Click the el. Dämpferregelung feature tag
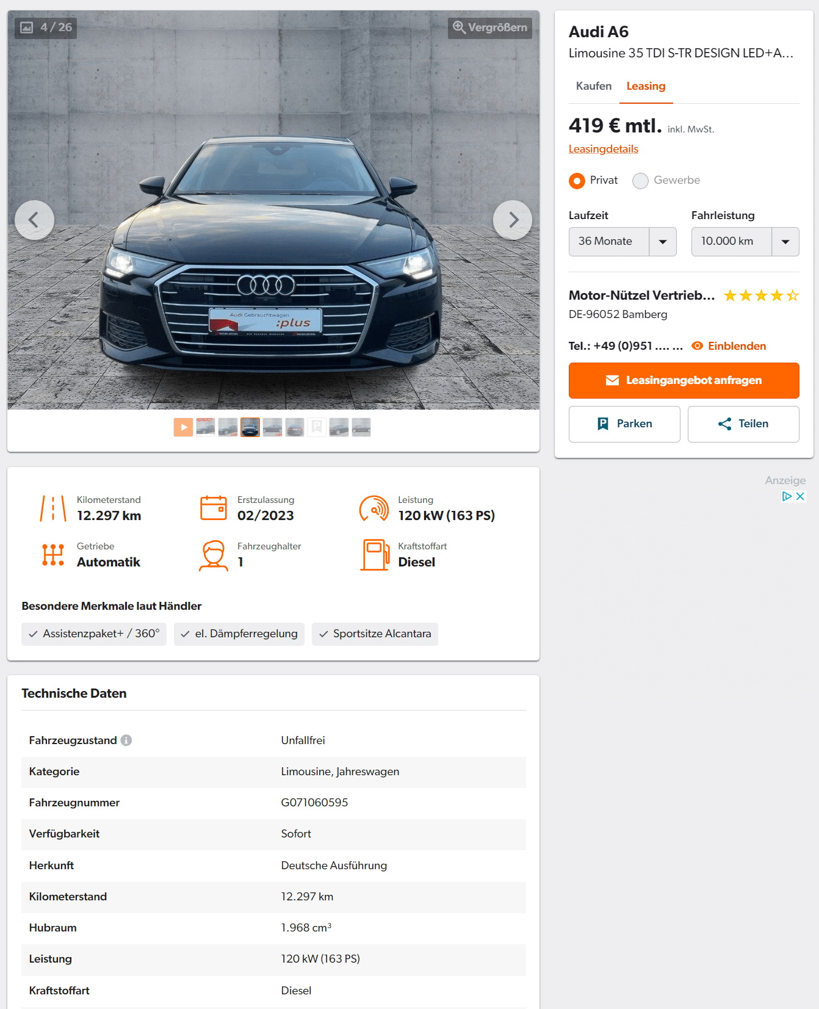 point(239,634)
